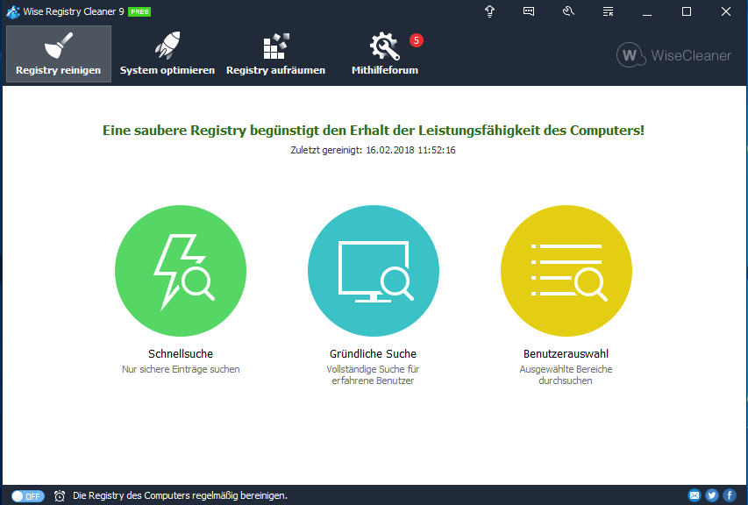
Task: Click the upward arrow upgrade icon in title bar
Action: point(490,11)
